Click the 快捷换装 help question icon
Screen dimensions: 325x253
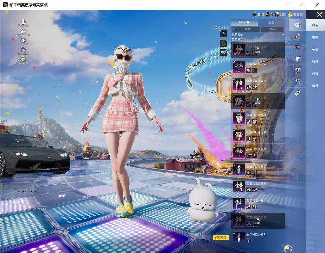[216, 28]
